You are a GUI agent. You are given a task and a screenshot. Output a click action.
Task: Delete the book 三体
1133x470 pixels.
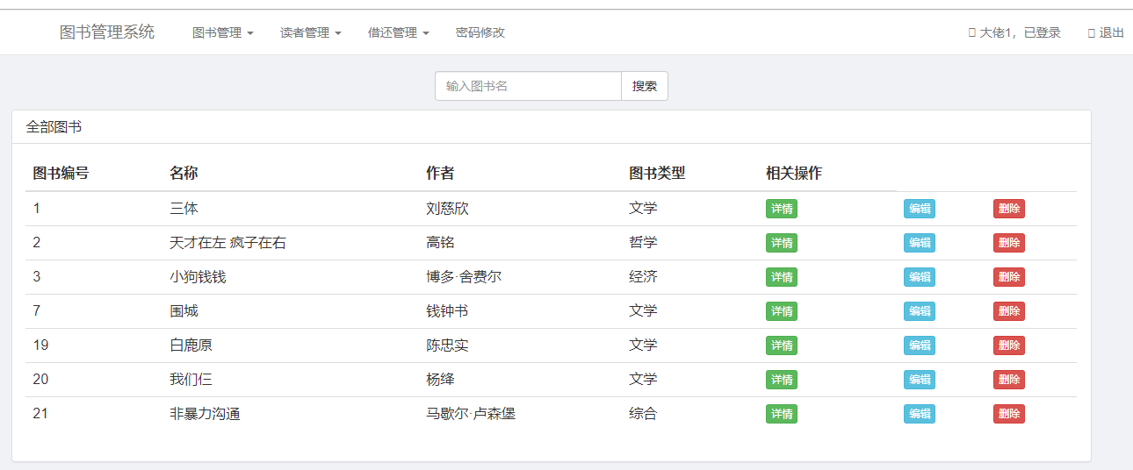1008,209
